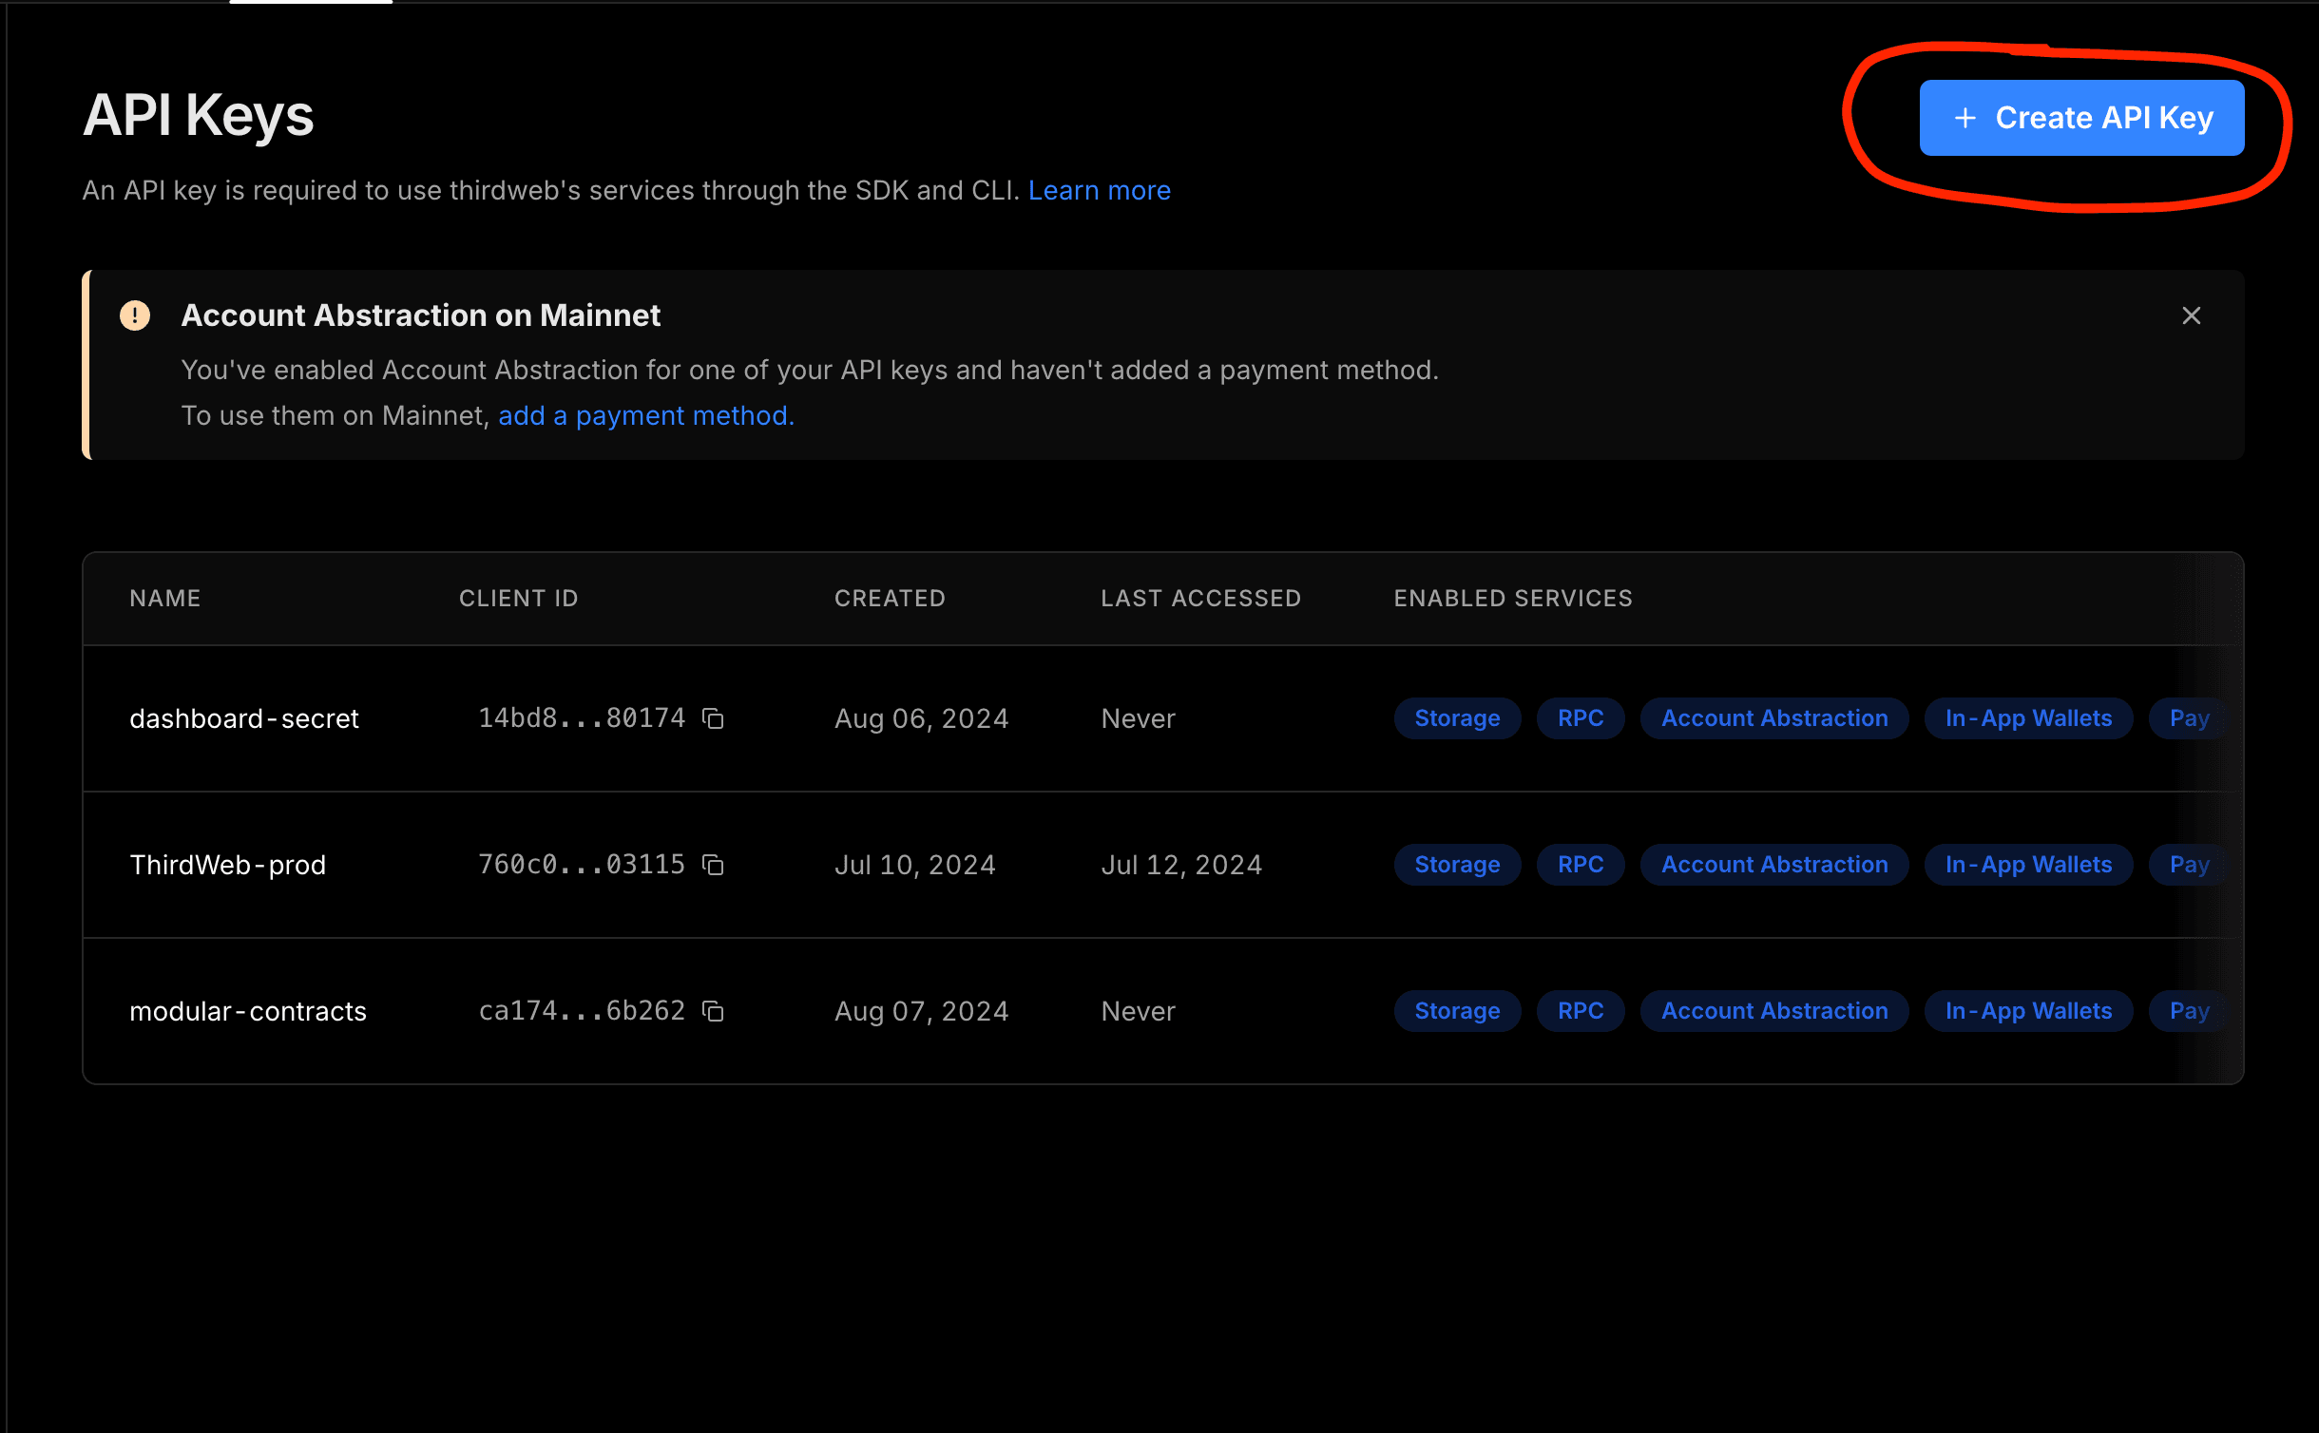The image size is (2319, 1433).
Task: Click the Create API Key button
Action: coord(2081,118)
